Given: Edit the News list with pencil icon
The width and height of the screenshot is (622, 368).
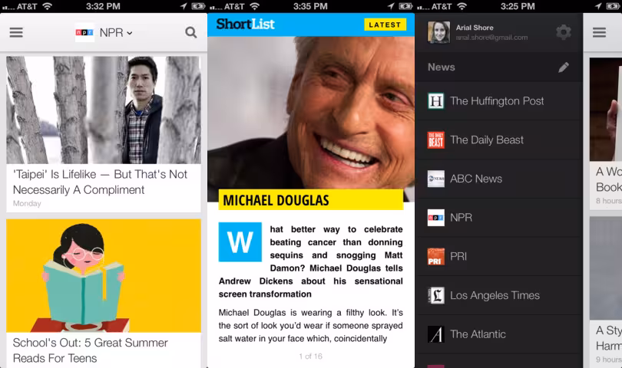Looking at the screenshot, I should click(564, 67).
